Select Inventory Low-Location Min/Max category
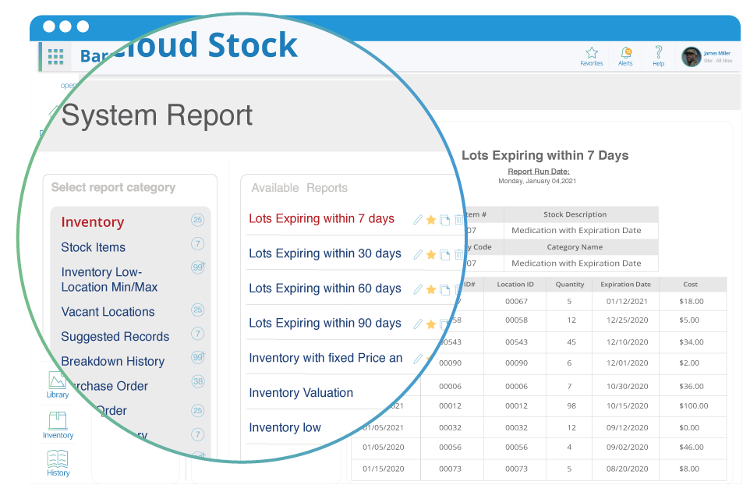The image size is (750, 492). (109, 279)
